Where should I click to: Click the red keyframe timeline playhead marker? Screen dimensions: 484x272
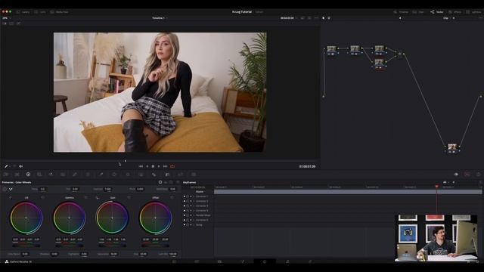(x=436, y=187)
